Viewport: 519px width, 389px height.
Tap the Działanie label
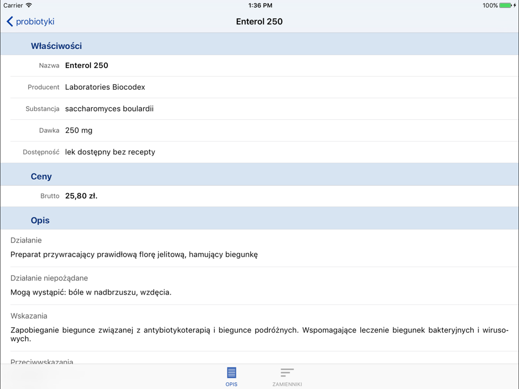(x=26, y=240)
